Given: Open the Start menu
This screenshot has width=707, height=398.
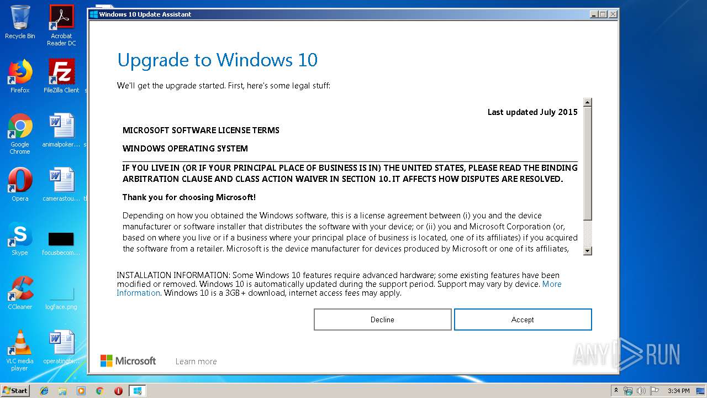Looking at the screenshot, I should 15,391.
